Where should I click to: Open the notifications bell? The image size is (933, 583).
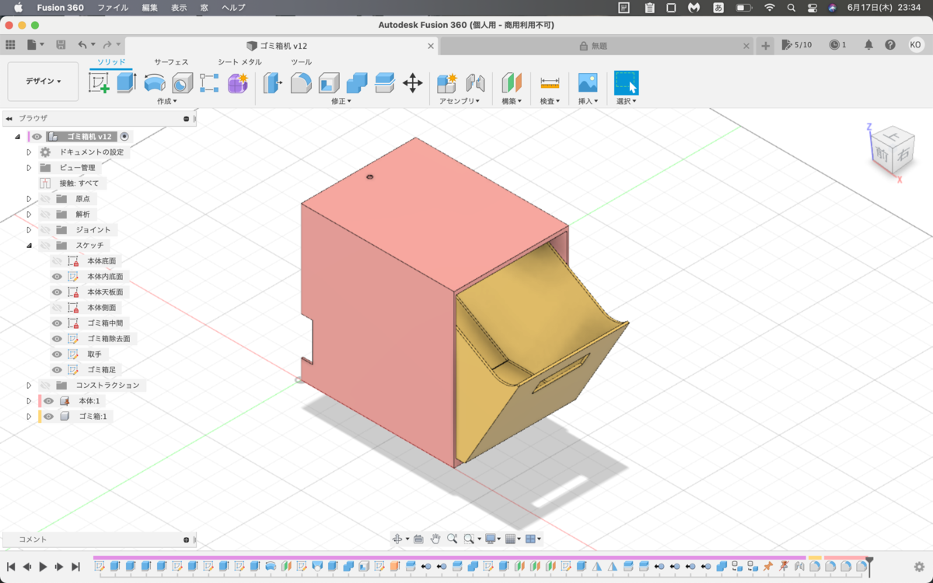click(869, 45)
